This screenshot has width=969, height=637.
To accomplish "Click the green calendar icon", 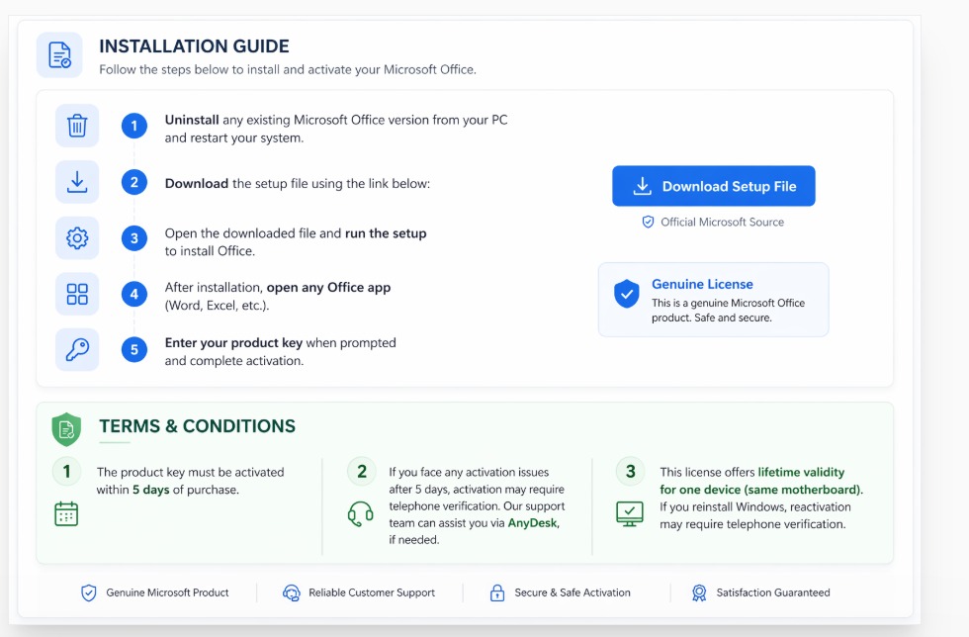I will [x=66, y=513].
